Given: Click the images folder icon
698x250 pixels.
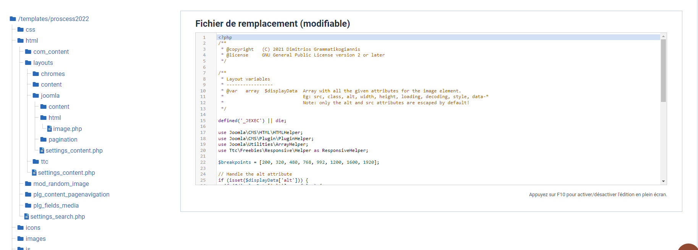Looking at the screenshot, I should pos(21,239).
